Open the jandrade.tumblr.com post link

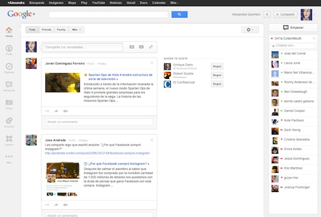point(97,153)
